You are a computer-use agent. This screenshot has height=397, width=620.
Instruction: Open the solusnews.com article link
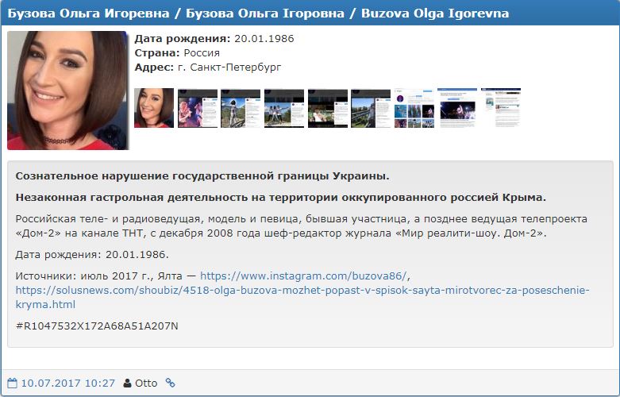click(302, 297)
